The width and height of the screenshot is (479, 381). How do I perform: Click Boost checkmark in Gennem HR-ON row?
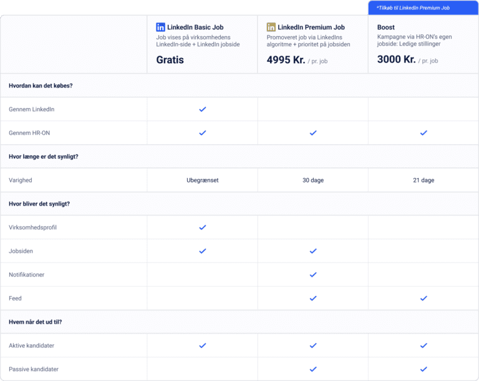[423, 133]
